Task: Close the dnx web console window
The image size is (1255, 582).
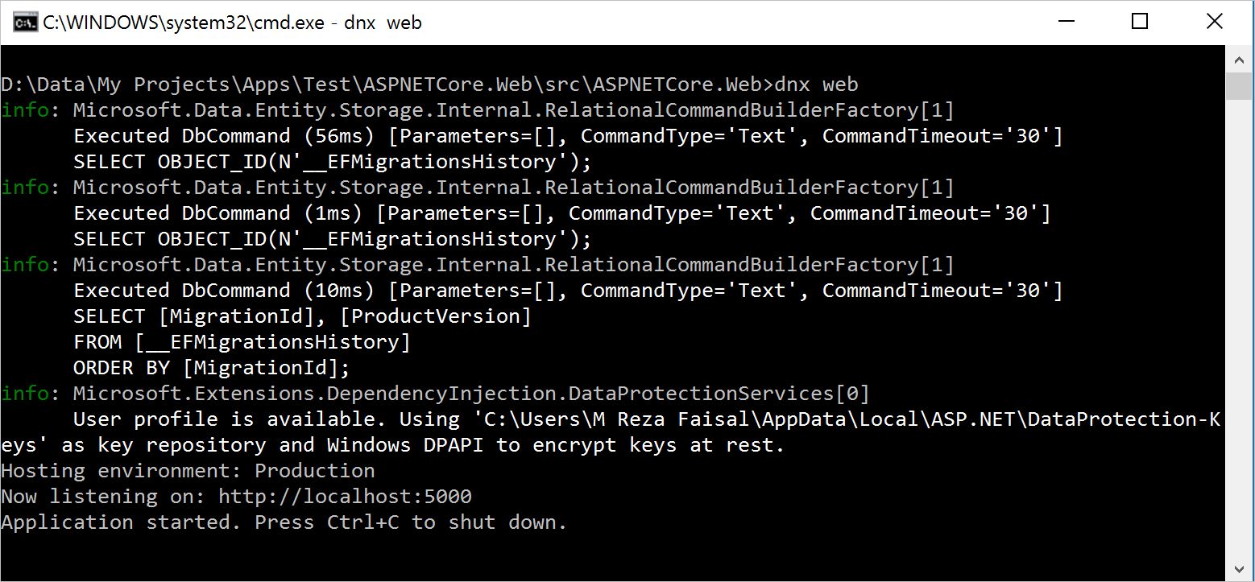Action: coord(1214,23)
